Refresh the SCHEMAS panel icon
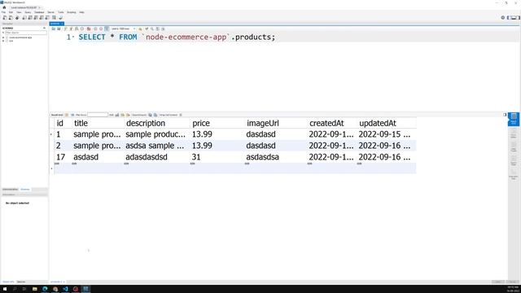The image size is (521, 293). tap(44, 28)
